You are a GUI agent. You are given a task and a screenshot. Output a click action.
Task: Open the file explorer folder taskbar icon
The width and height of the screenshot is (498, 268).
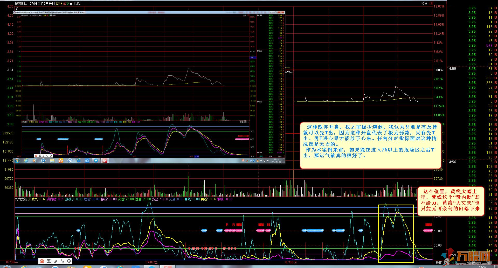pyautogui.click(x=52, y=161)
